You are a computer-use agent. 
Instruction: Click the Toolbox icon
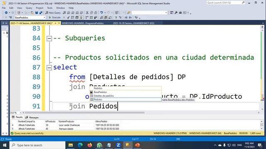pyautogui.click(x=180, y=13)
